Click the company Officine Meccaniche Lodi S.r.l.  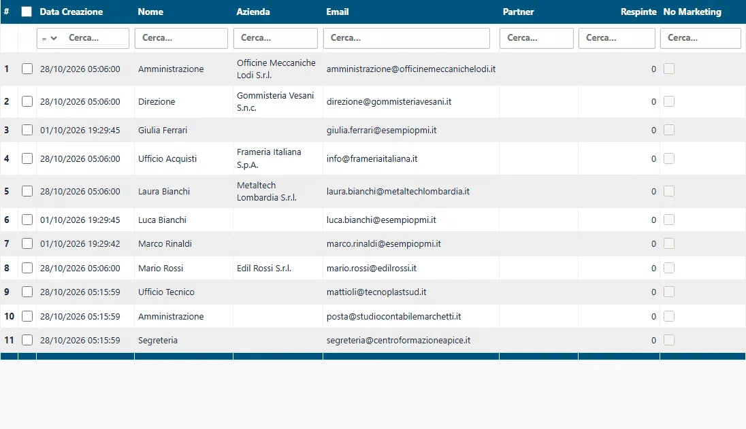coord(276,69)
